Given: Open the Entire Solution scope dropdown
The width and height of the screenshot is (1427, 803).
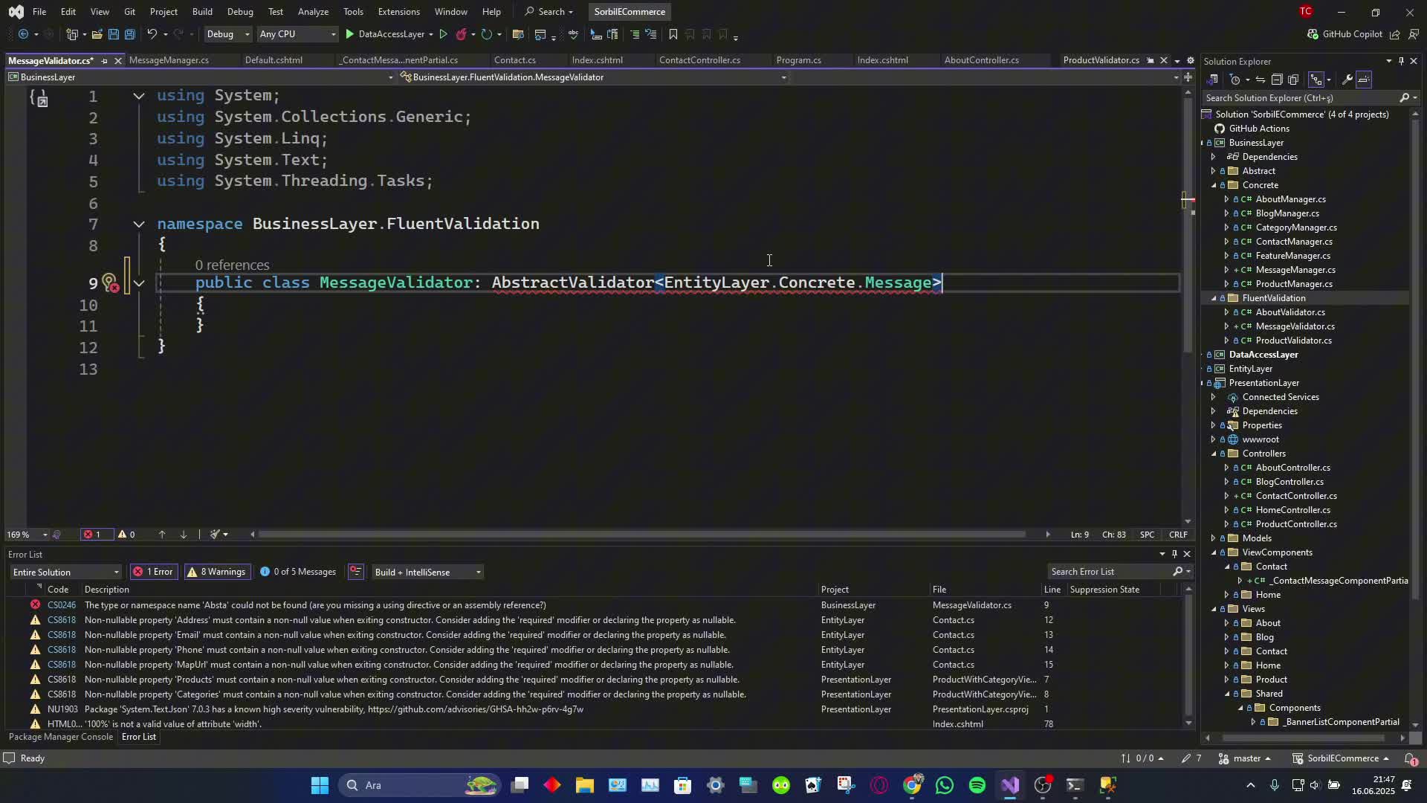Looking at the screenshot, I should [65, 572].
